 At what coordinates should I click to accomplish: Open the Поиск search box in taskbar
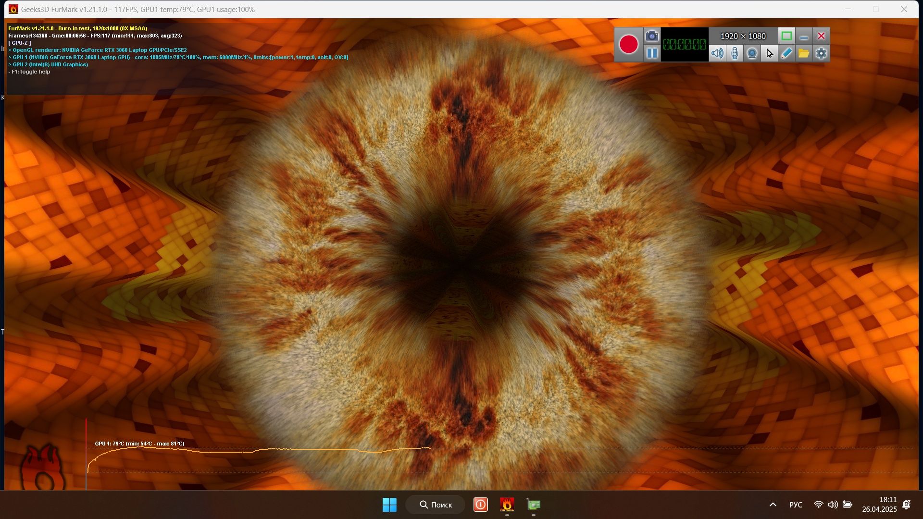436,505
